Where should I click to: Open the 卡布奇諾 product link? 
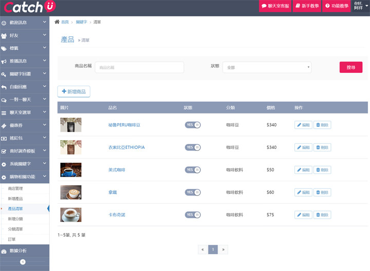pos(117,215)
